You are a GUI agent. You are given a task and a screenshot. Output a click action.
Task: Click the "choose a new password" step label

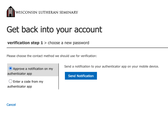click(x=68, y=43)
